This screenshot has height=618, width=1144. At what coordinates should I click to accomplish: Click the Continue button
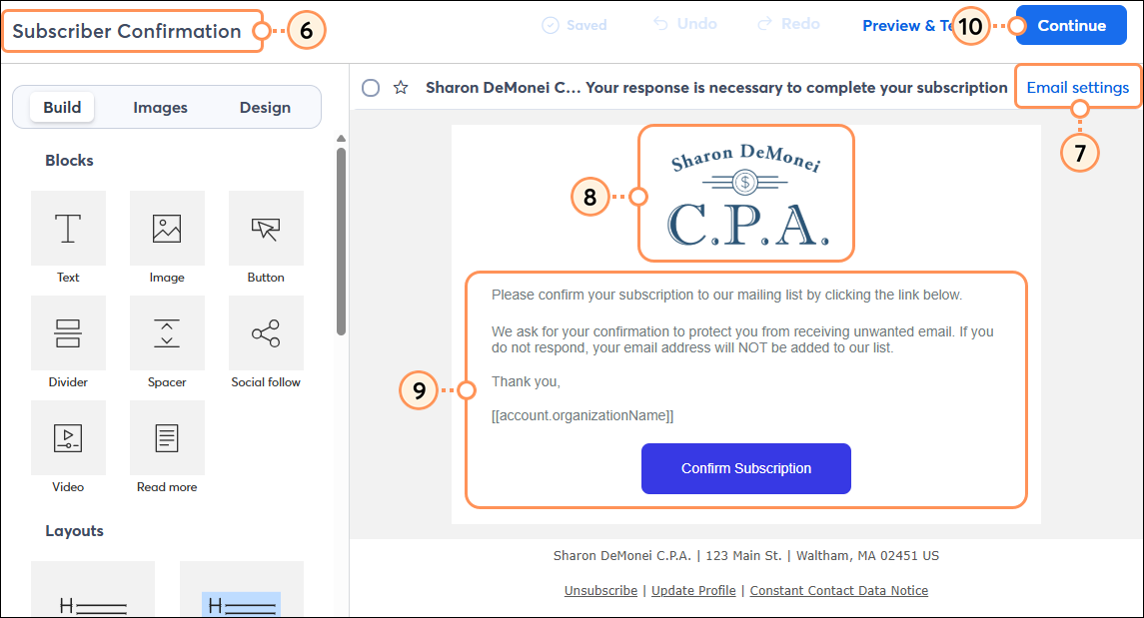click(x=1070, y=24)
